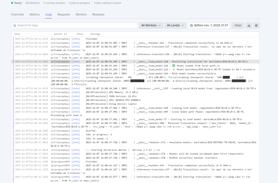This screenshot has height=183, width=278.
Task: Click the date column header
Action: coord(17,34)
